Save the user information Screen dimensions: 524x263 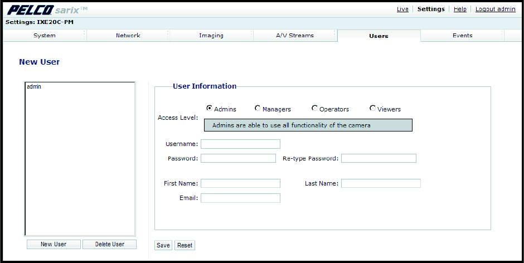[x=163, y=246]
